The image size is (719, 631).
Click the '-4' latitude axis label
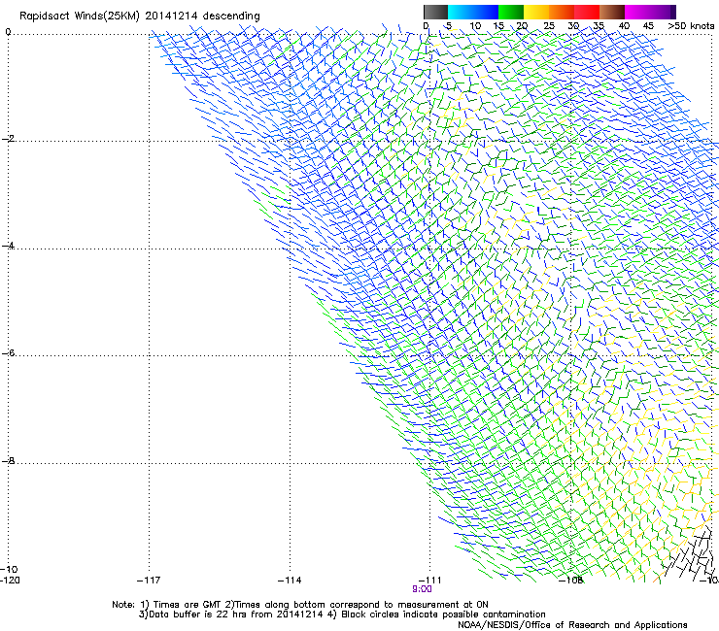(x=8, y=246)
